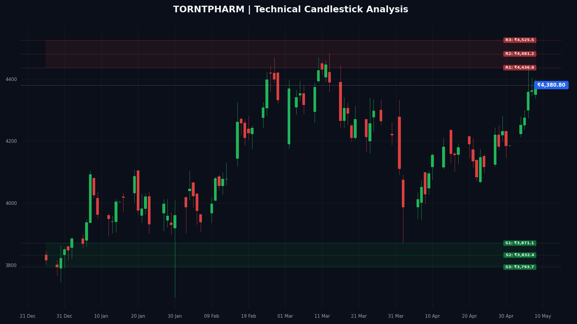Screen dimensions: 577x324
Task: Click the 31 Dec date label
Action: coord(64,316)
